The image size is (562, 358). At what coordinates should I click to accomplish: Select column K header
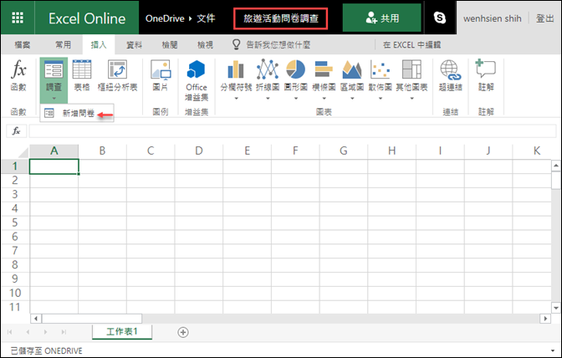[537, 151]
